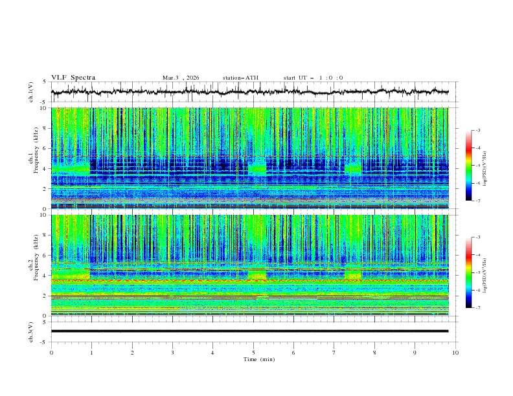The width and height of the screenshot is (513, 396).
Task: Click the "Time (min)" x-axis label
Action: tap(259, 359)
